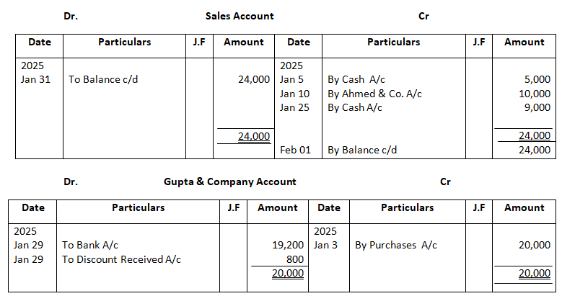This screenshot has height=296, width=562.
Task: Click the By Ahmed & Co. A/c entry
Action: (374, 94)
